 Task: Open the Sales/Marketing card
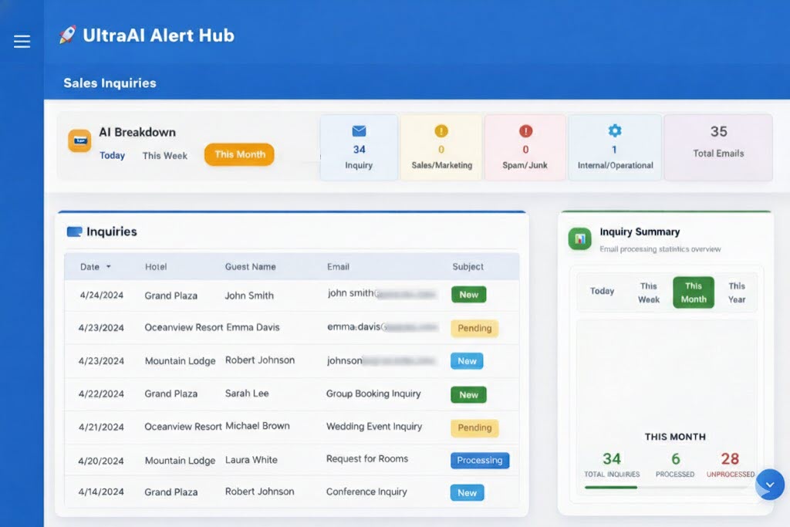tap(441, 147)
